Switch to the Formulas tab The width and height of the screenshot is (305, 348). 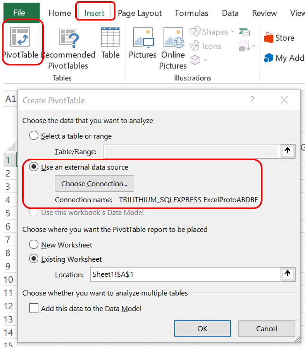pyautogui.click(x=192, y=13)
